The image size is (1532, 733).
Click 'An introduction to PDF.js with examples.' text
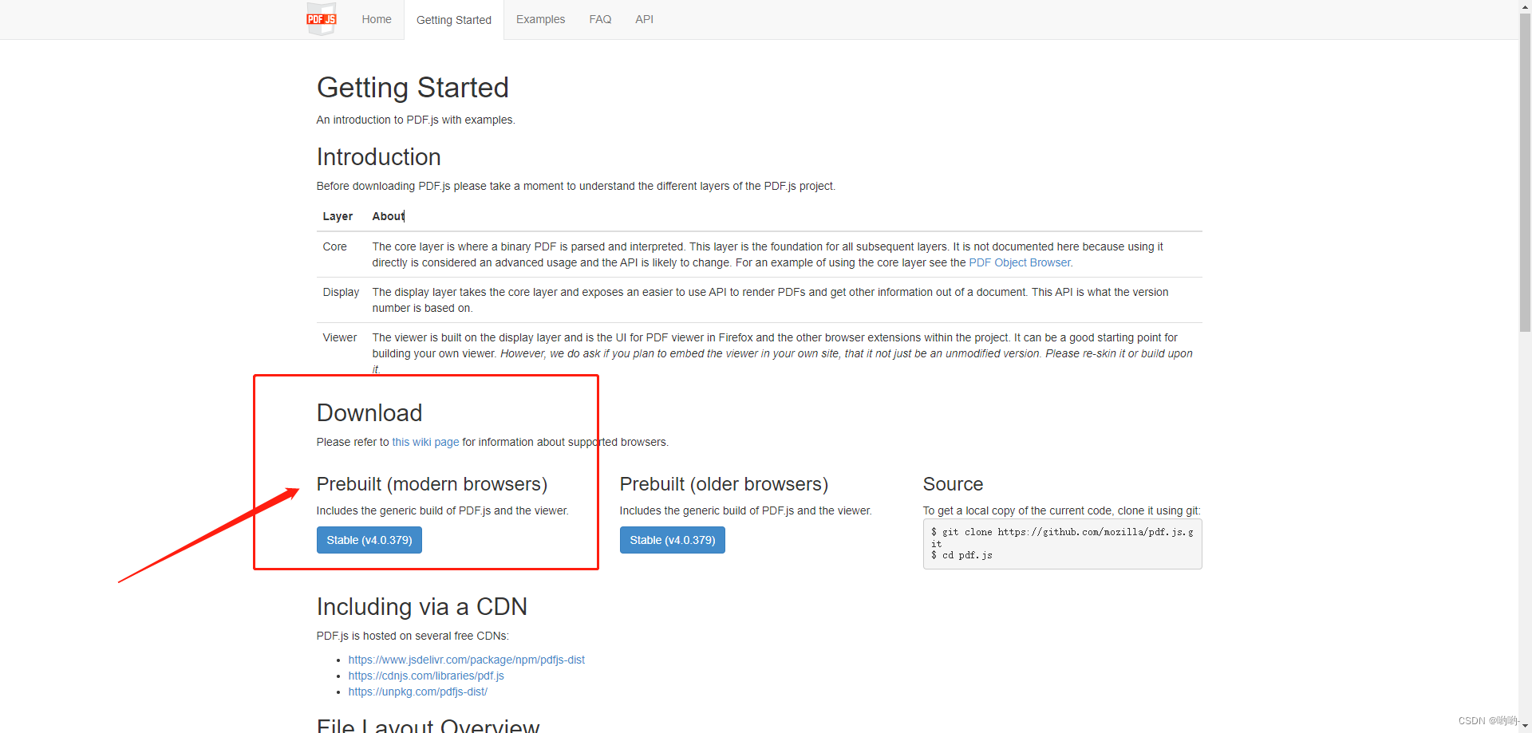coord(416,120)
